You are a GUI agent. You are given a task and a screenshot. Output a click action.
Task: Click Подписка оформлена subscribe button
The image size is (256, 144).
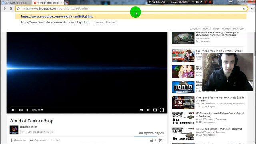coord(36,132)
